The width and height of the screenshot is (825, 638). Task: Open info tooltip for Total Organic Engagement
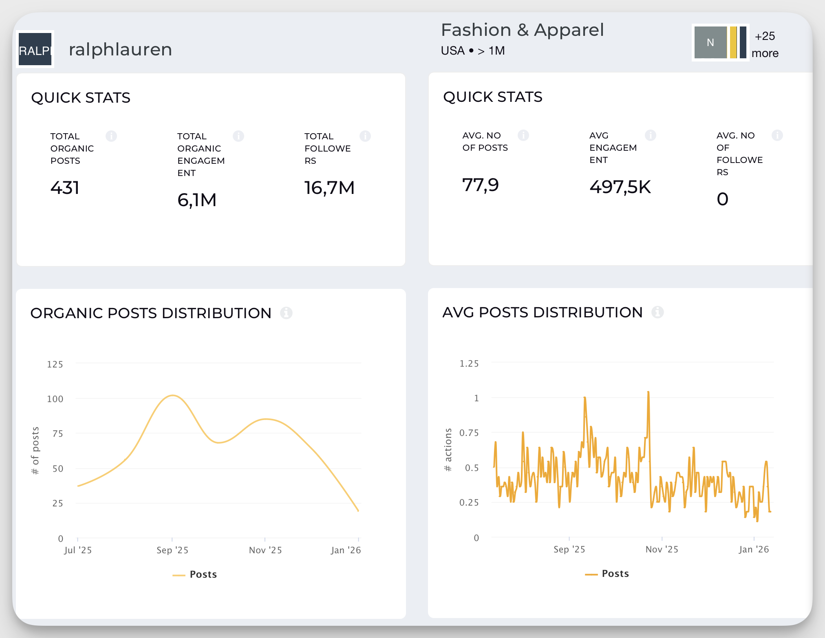point(238,136)
